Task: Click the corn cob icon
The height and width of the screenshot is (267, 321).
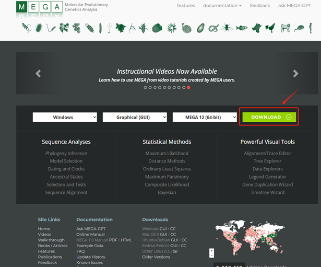Action: [143, 28]
